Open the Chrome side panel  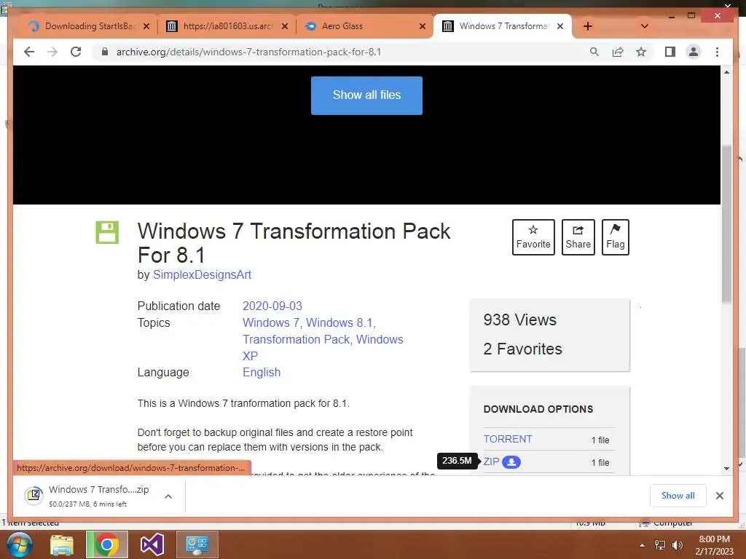[670, 52]
